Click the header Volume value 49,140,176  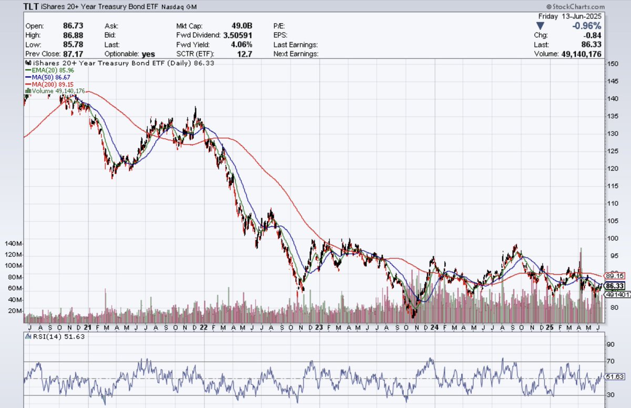point(581,54)
